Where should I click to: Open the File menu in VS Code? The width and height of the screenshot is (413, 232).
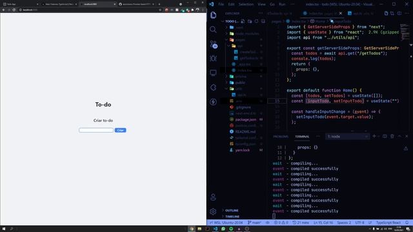(x=221, y=5)
